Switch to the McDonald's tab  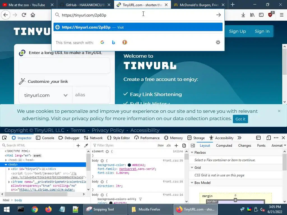tap(199, 5)
